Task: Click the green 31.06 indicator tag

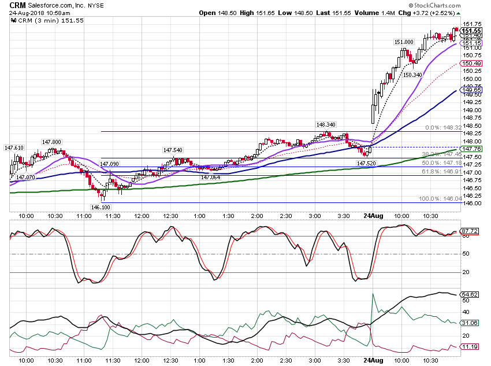Action: pos(470,323)
